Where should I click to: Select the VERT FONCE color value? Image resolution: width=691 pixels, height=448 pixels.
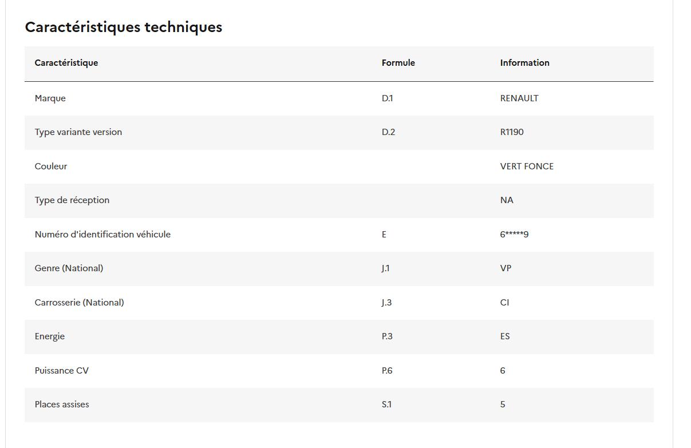527,166
